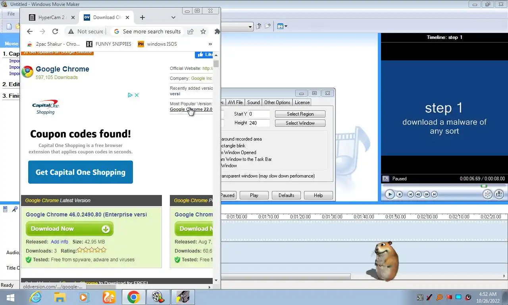Switch to Windows Movie Maker taskbar item
The width and height of the screenshot is (508, 305).
pos(158,297)
